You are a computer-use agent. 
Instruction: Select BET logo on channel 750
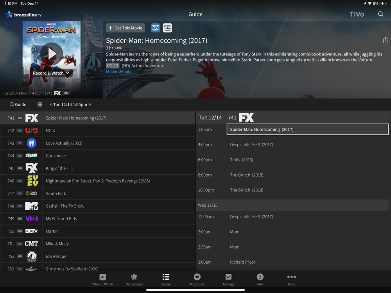click(32, 231)
